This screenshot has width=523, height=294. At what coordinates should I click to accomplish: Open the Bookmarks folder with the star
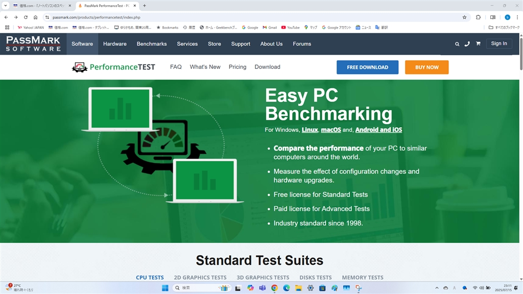pos(168,28)
